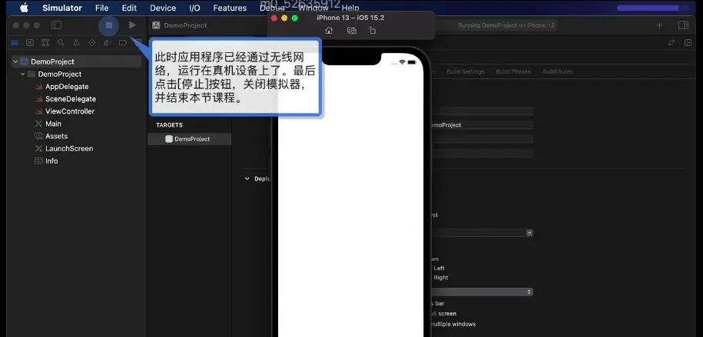The width and height of the screenshot is (703, 337).
Task: Select the root DemoProject project in navigator
Action: tap(77, 61)
